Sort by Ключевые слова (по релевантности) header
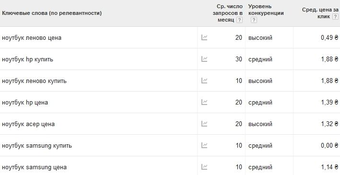 52,13
